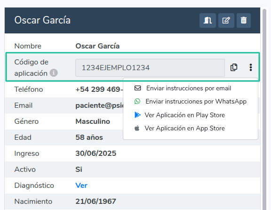Click the Play Store triangle icon
271x210 pixels.
137,115
